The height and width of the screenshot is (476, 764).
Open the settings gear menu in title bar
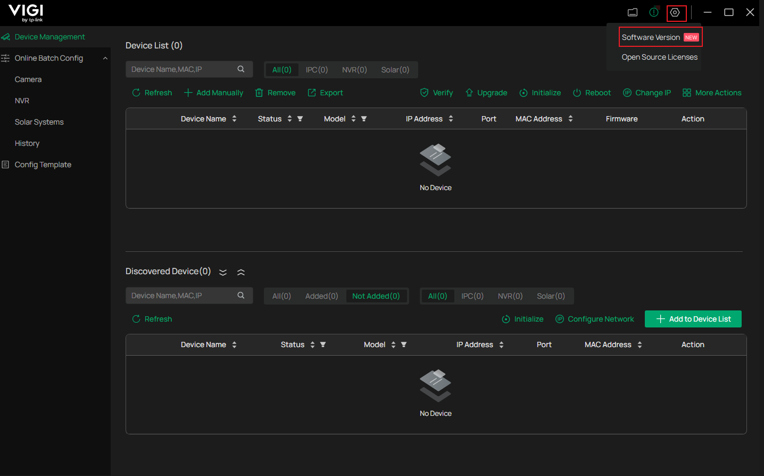pyautogui.click(x=675, y=12)
